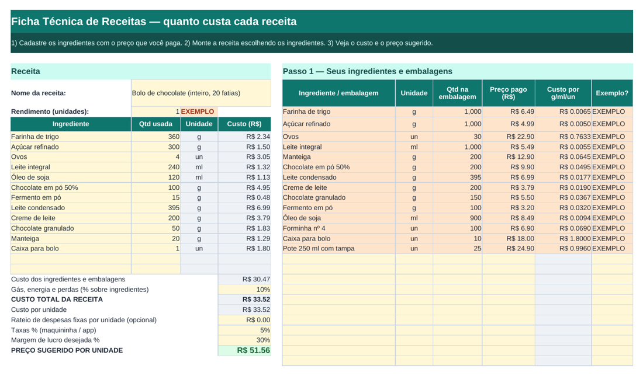Select the Rendimento value cell showing 1
Screen dimensions: 643x376
click(x=156, y=112)
